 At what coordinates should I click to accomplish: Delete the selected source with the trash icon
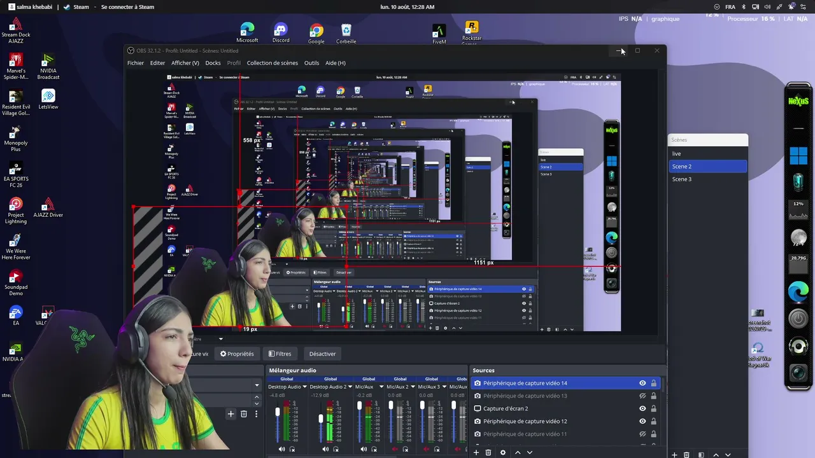coord(488,452)
